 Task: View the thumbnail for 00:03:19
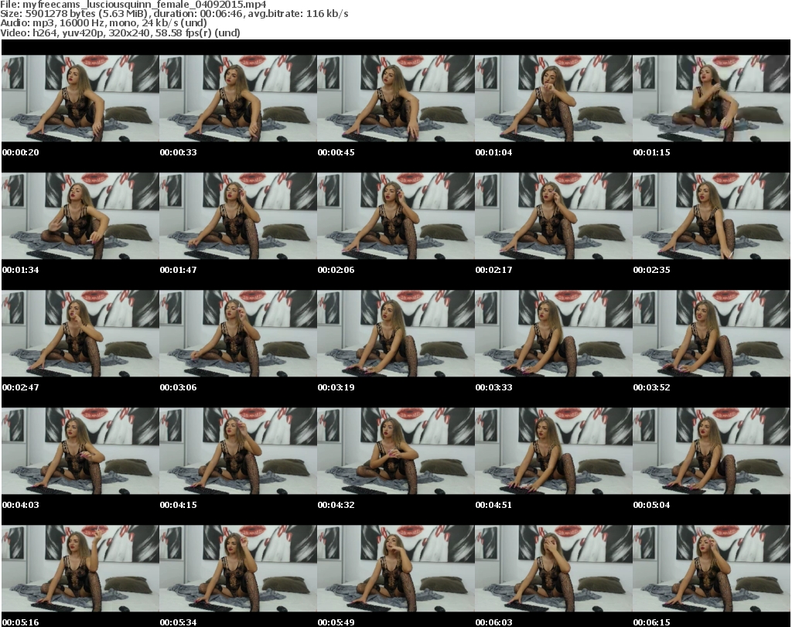pos(395,334)
